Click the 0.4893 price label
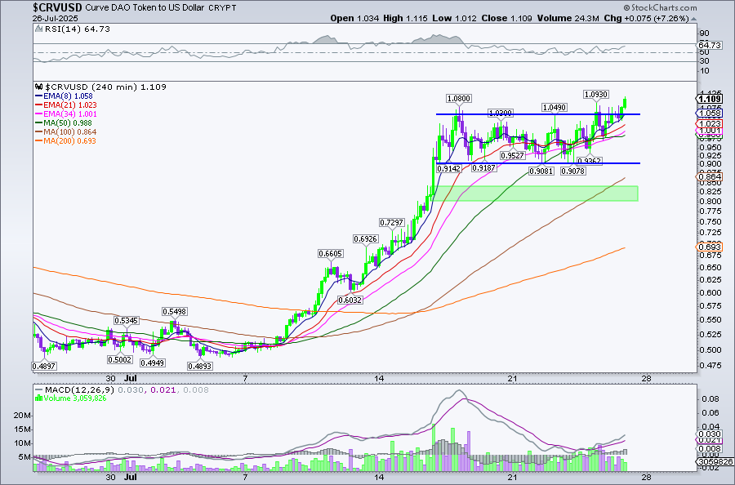 200,366
